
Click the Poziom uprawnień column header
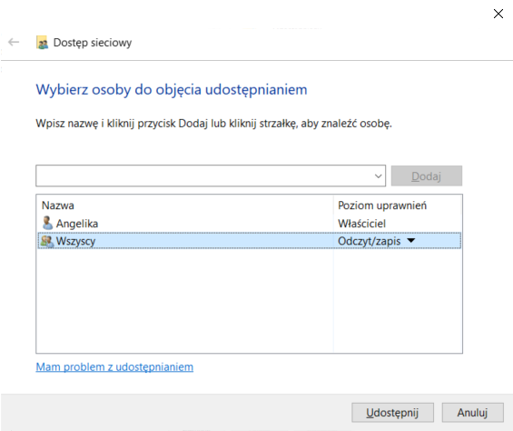pyautogui.click(x=382, y=205)
